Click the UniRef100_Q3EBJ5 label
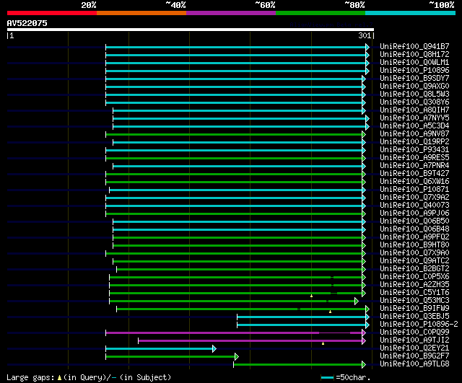Screen dimensions: 462x383 414,317
